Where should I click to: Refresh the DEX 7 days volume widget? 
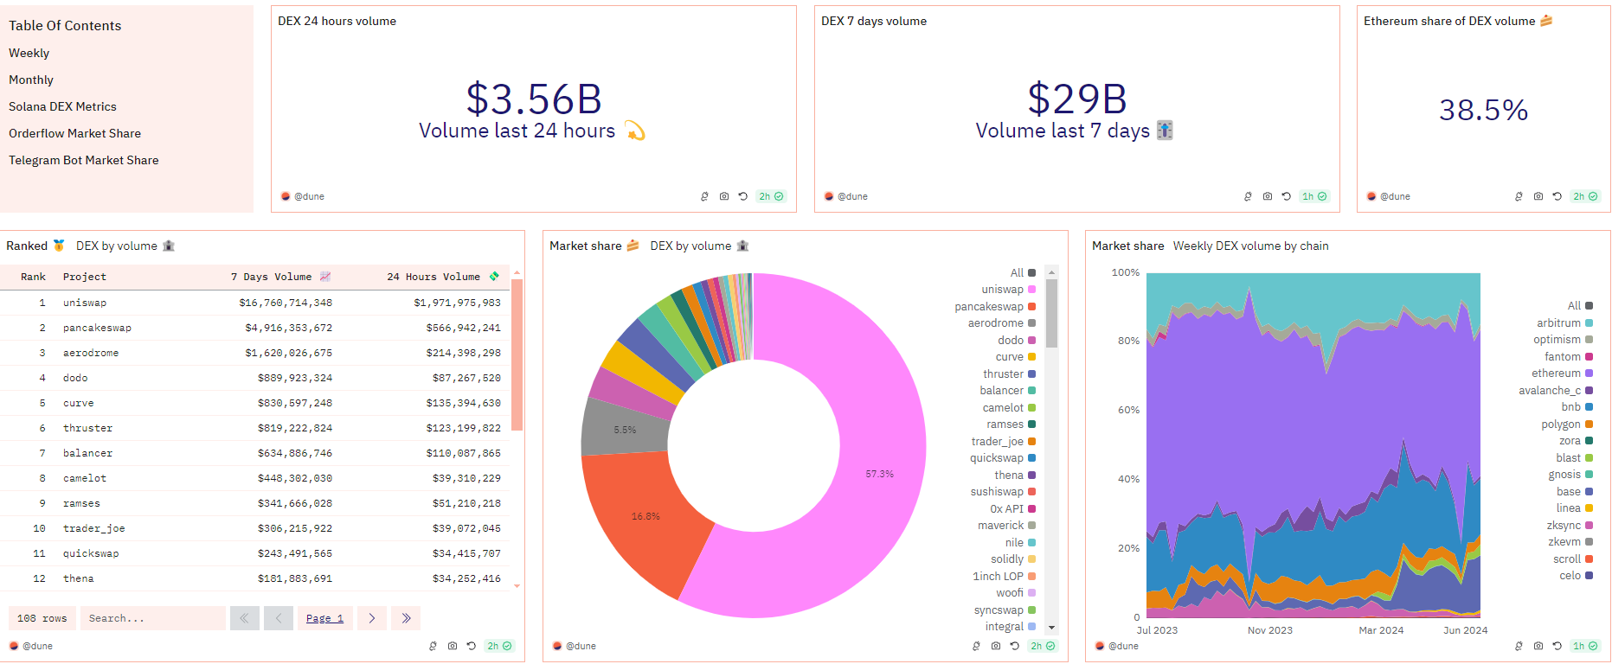[x=1287, y=196]
